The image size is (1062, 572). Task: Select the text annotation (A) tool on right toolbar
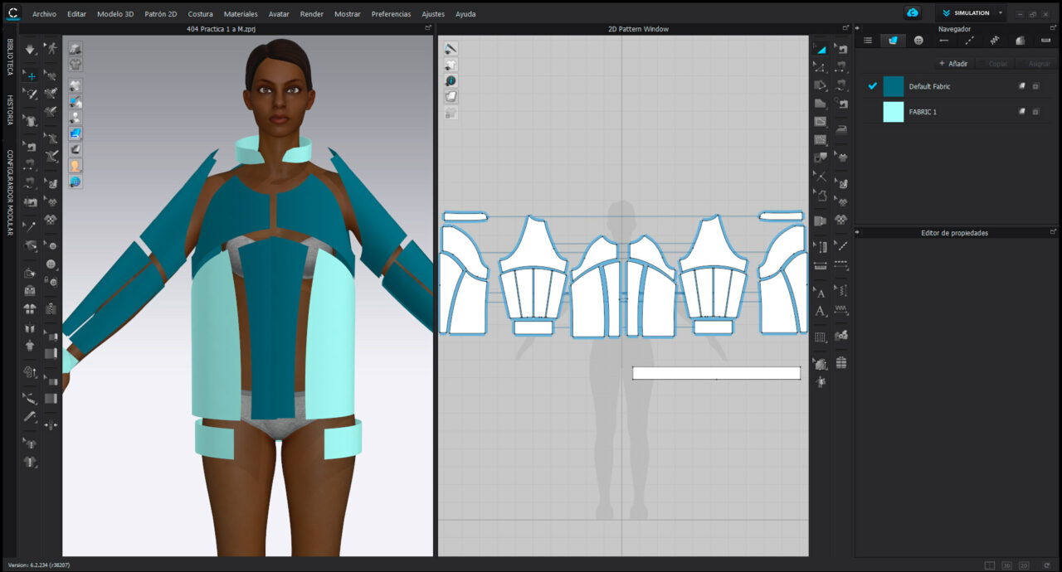click(x=821, y=309)
